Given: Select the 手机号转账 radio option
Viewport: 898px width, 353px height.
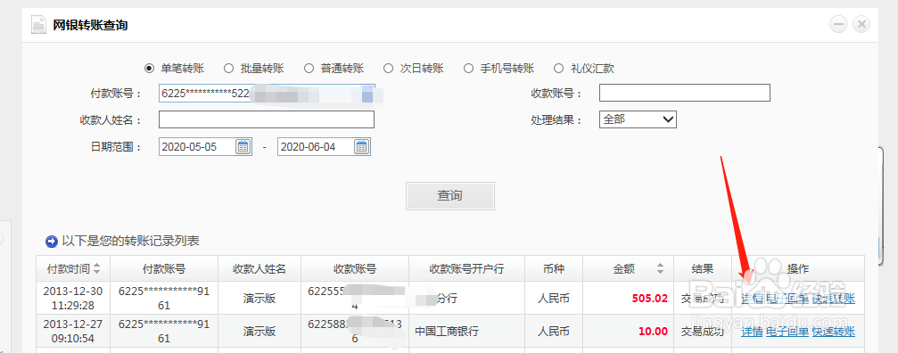Looking at the screenshot, I should (x=469, y=69).
